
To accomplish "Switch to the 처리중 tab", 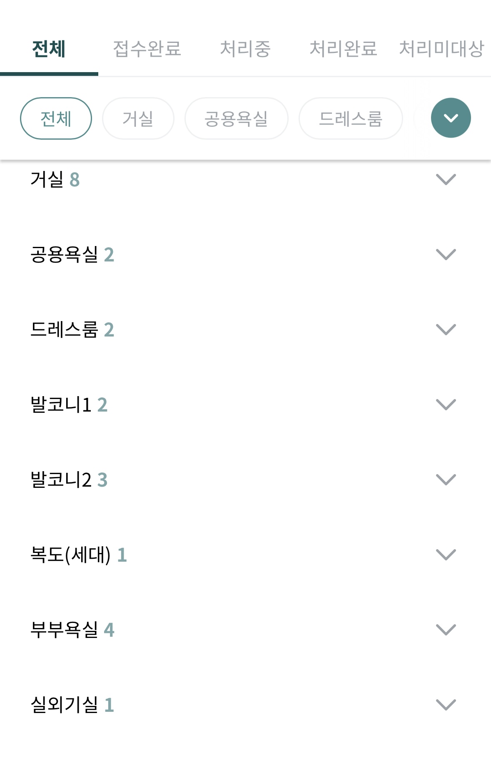I will click(x=245, y=48).
